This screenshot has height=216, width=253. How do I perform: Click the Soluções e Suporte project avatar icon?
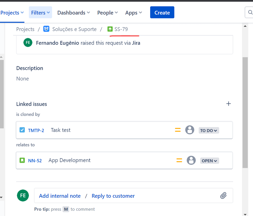pos(46,29)
